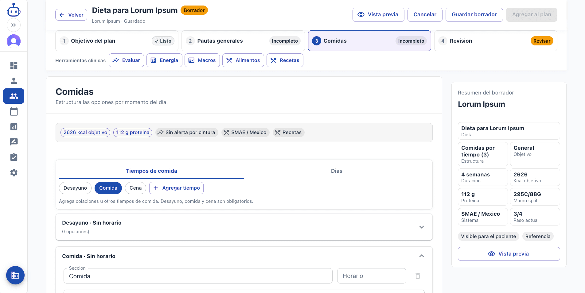Click Agregar tiempo to add a meal
Screen dimensions: 585x293
(x=176, y=188)
